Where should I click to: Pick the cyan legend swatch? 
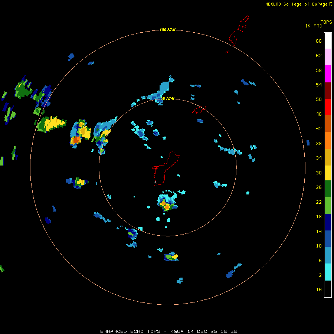click(x=328, y=272)
